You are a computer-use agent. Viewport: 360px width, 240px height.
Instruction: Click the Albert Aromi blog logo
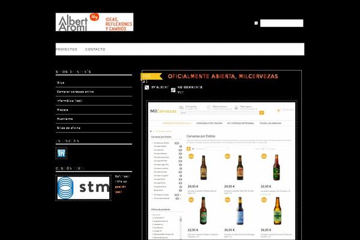pyautogui.click(x=94, y=22)
